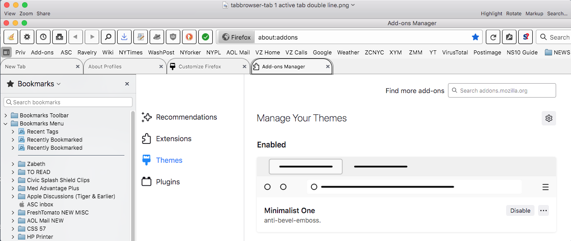The width and height of the screenshot is (571, 241).
Task: Click the green checkmark extension icon
Action: 206,37
